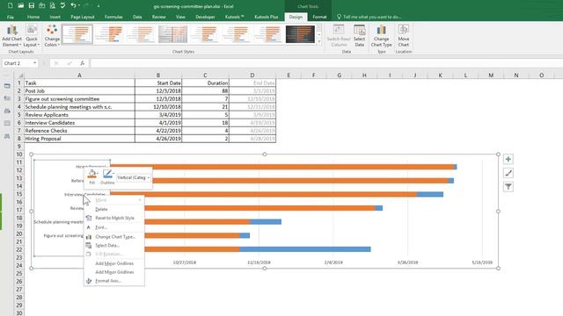Open Add Chart Element menu

point(11,36)
